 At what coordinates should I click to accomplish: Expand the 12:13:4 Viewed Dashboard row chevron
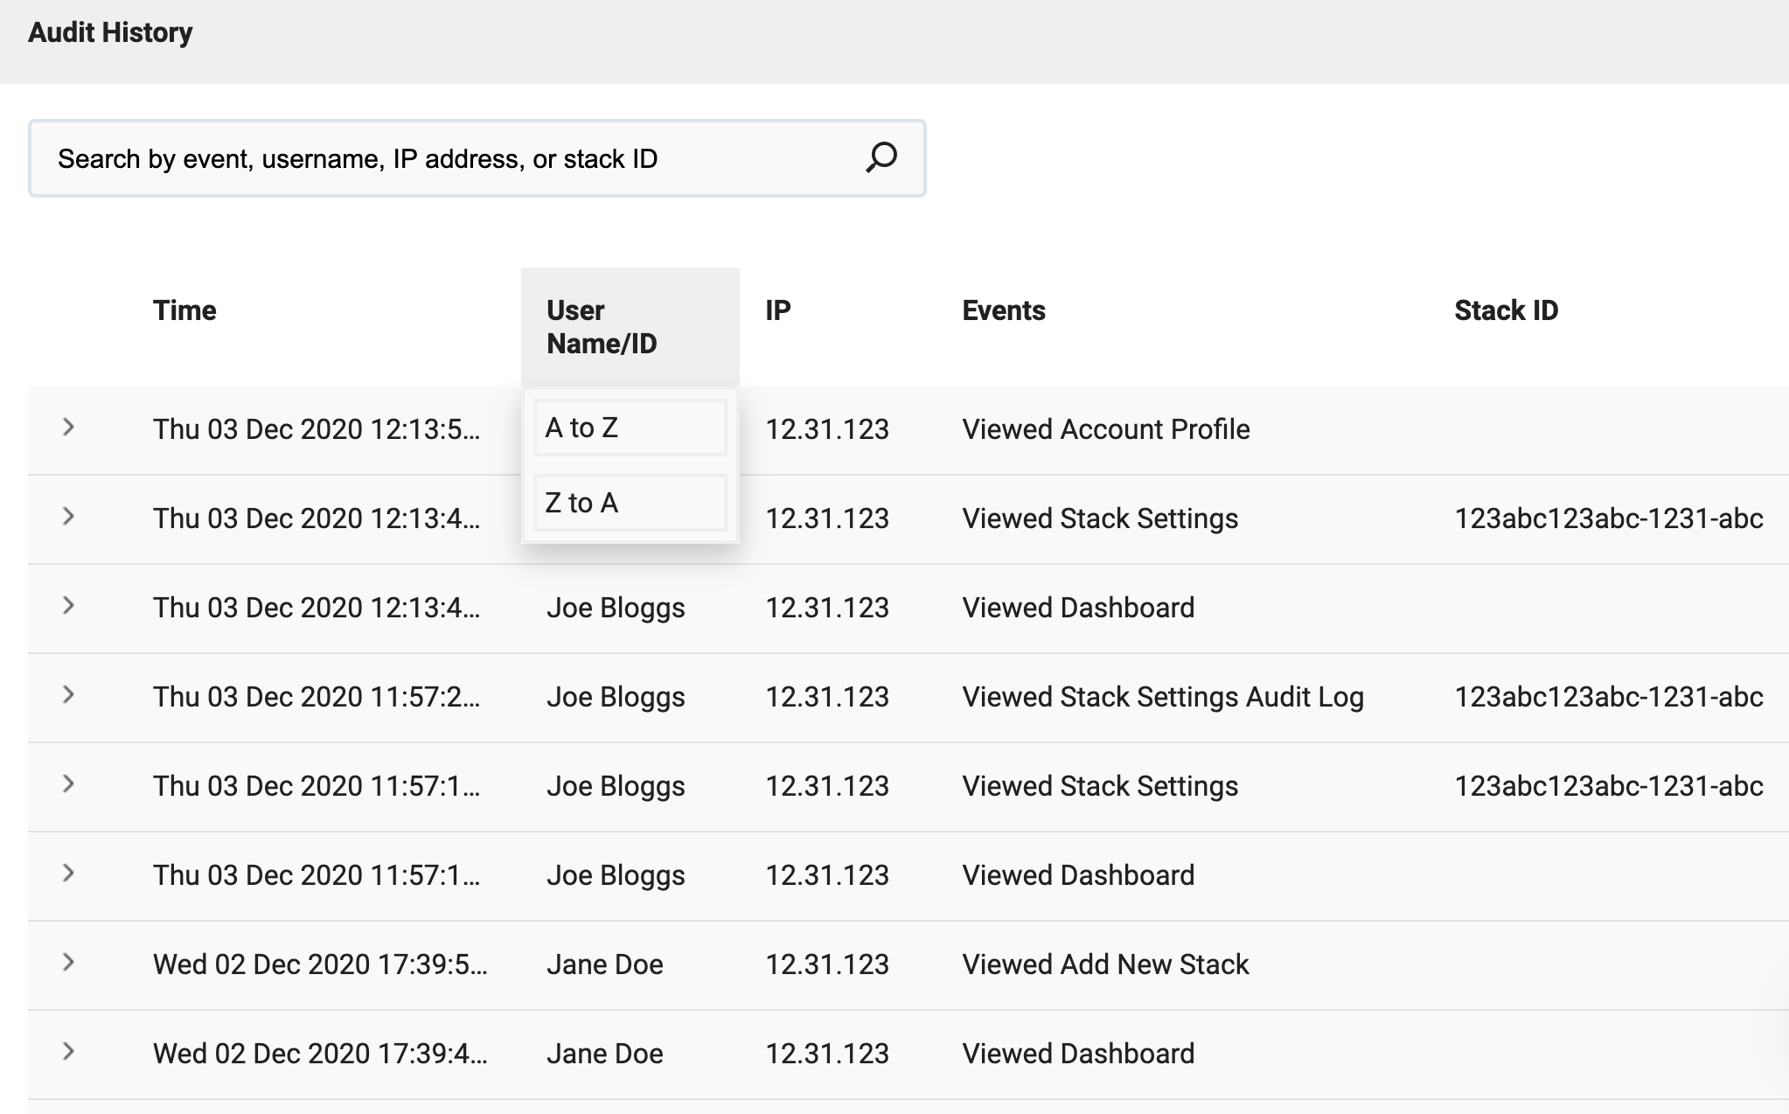(x=68, y=606)
